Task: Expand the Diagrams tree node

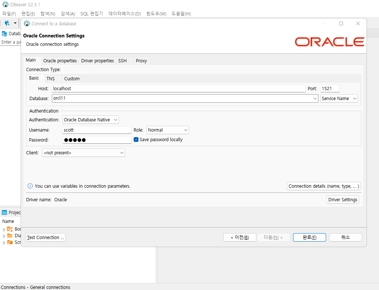Action: point(4,236)
